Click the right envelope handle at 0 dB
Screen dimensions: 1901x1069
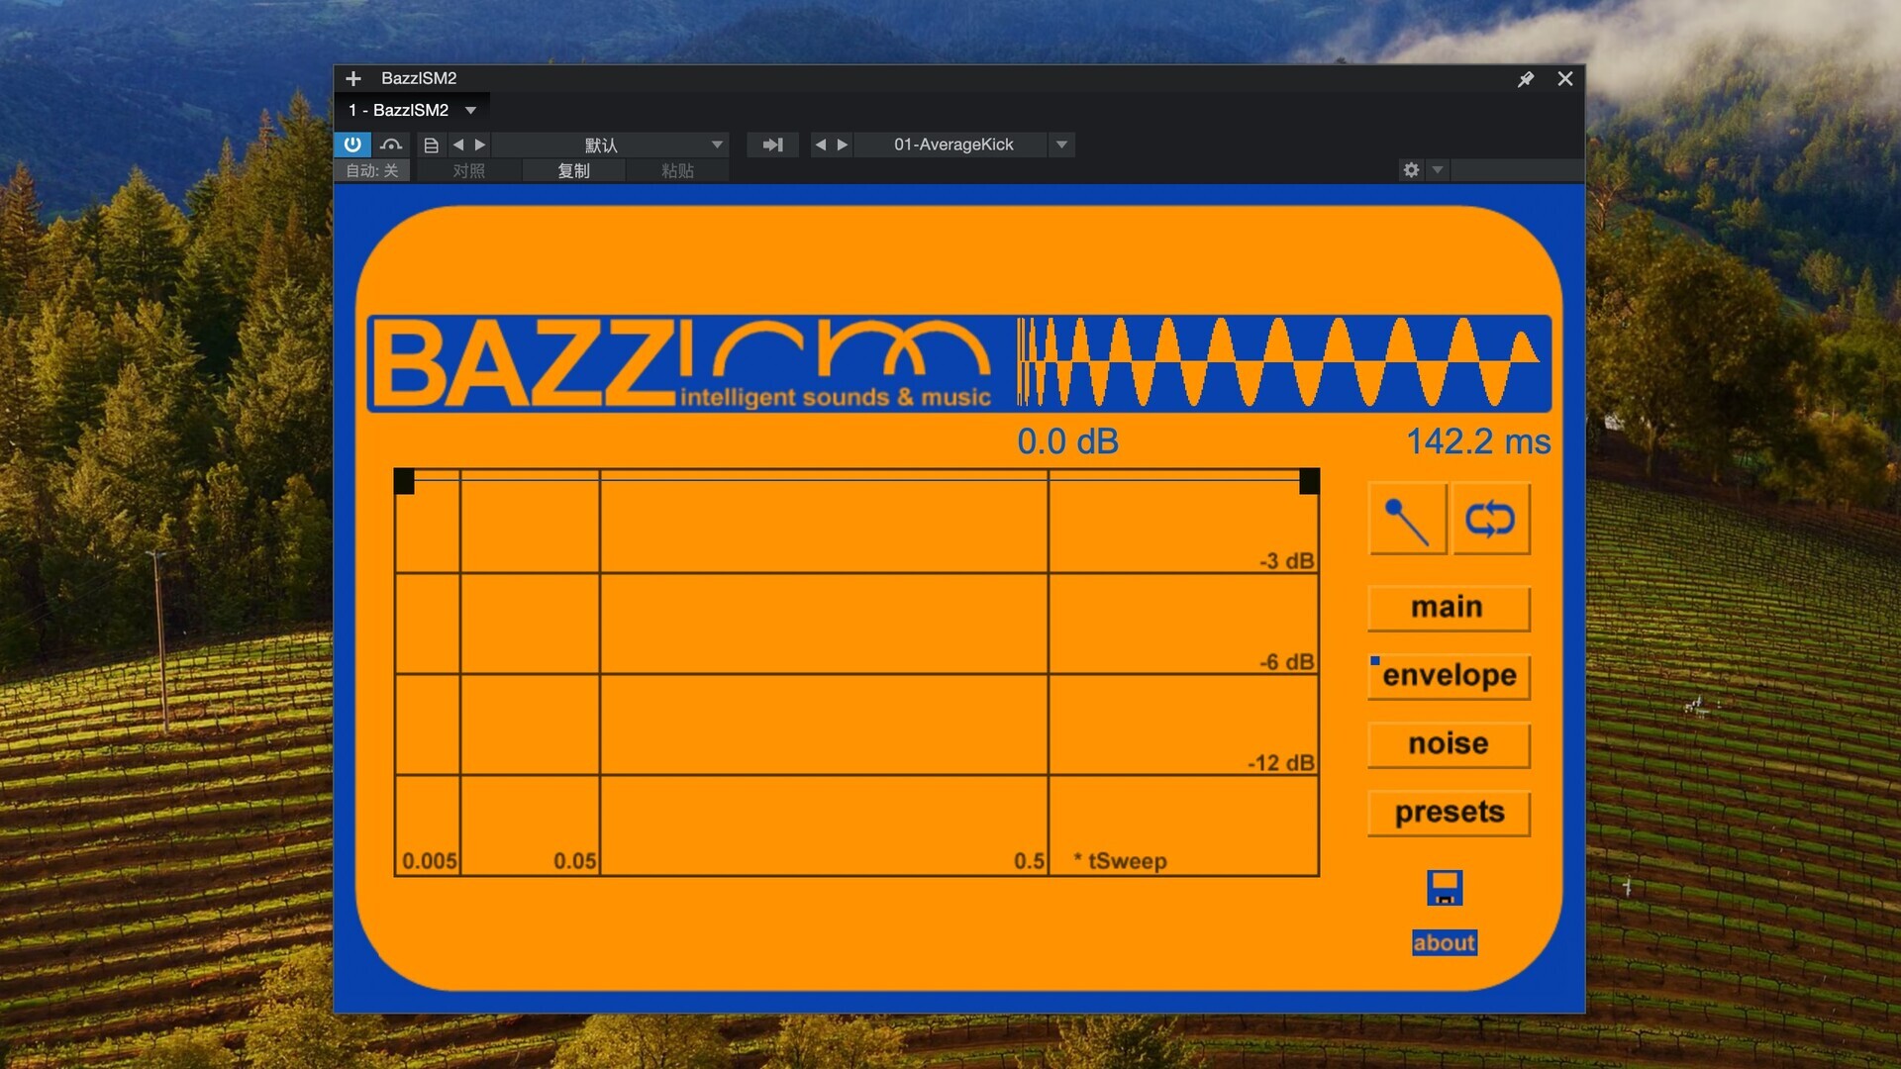pos(1309,481)
